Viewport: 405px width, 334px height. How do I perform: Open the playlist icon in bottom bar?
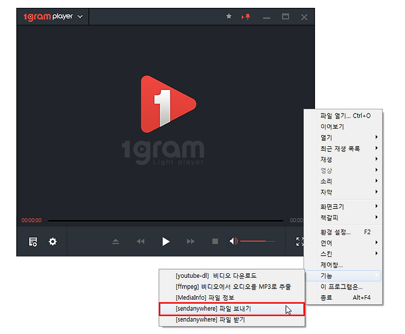click(x=33, y=242)
